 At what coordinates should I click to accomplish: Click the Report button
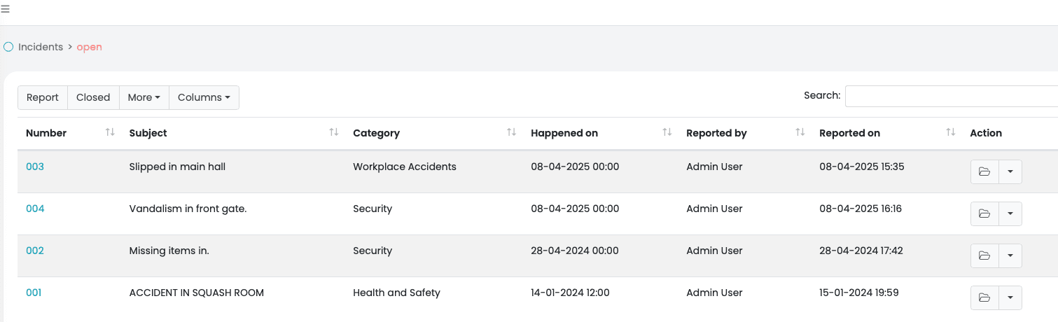point(43,97)
